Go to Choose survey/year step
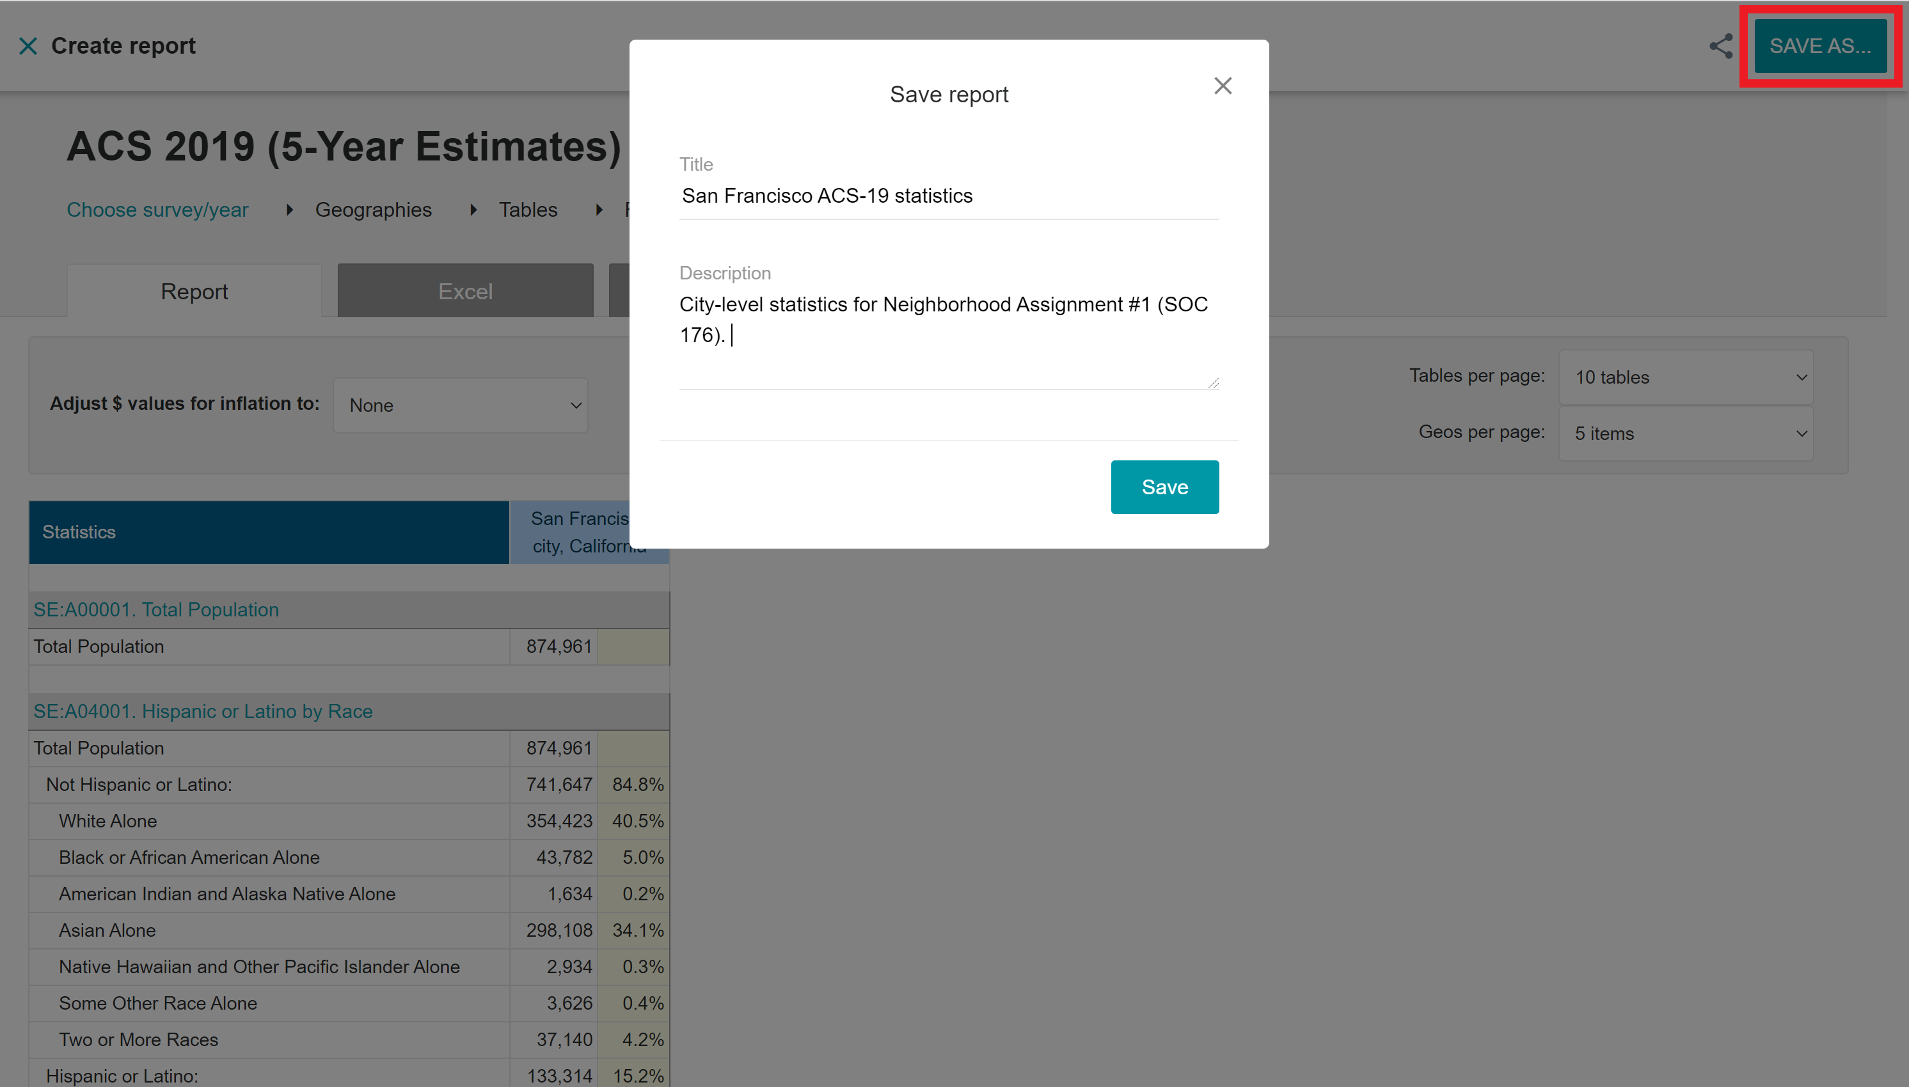 [157, 210]
